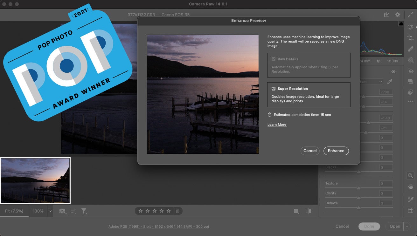The width and height of the screenshot is (417, 236).
Task: Switch to the Done action
Action: (x=369, y=226)
